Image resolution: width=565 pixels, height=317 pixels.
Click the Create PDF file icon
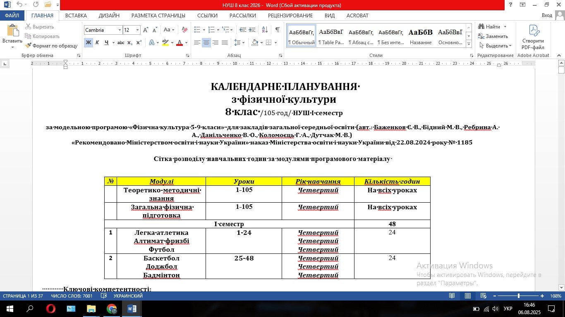point(533,31)
